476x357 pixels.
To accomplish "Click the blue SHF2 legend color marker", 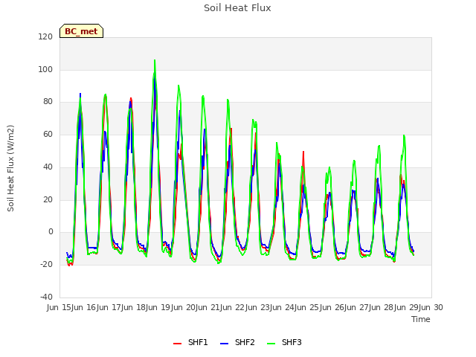I will point(224,344).
